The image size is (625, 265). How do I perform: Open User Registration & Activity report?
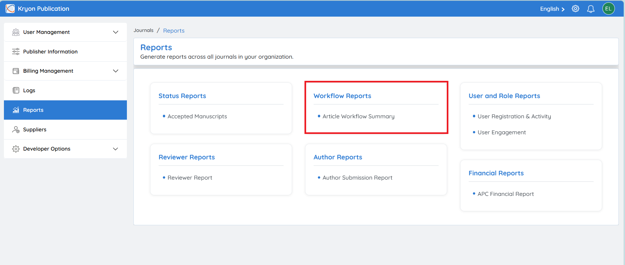514,116
